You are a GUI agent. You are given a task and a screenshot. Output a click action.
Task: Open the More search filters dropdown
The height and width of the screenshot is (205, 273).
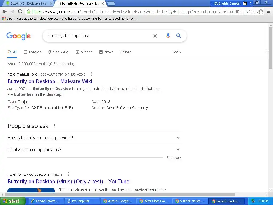(x=126, y=52)
